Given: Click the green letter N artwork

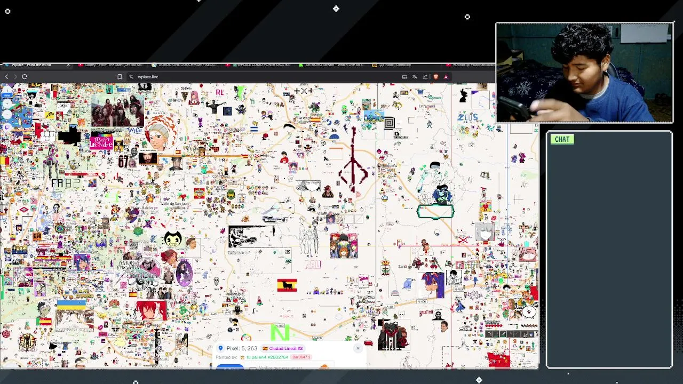Looking at the screenshot, I should (280, 333).
